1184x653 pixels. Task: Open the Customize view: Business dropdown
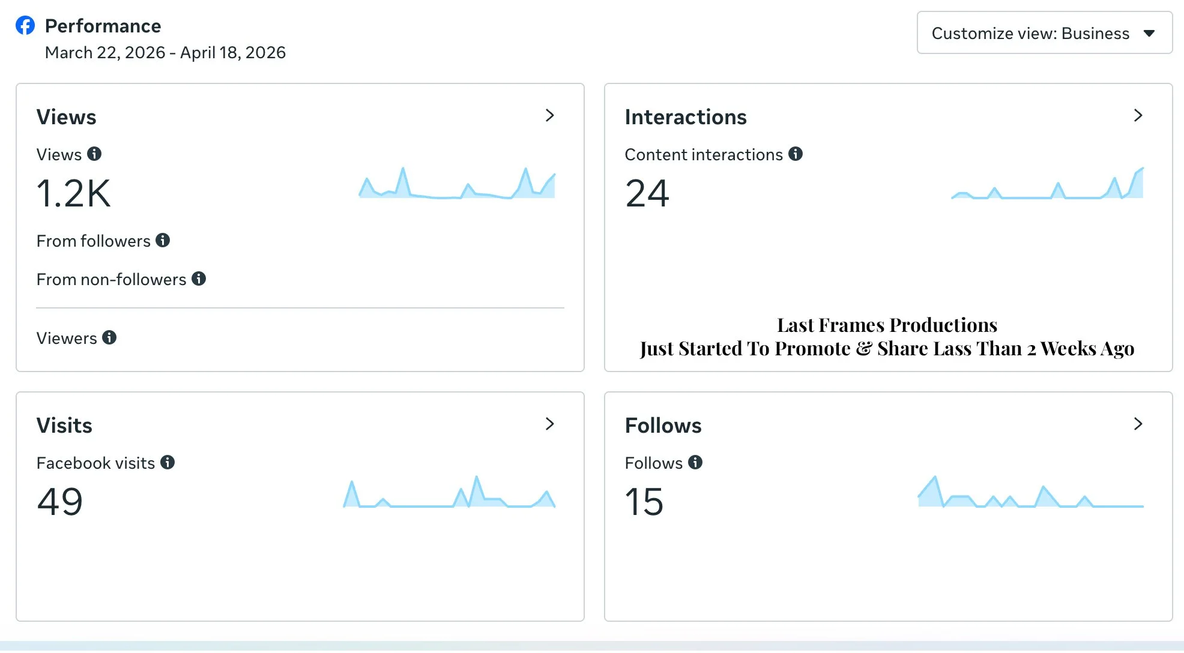coord(1044,33)
